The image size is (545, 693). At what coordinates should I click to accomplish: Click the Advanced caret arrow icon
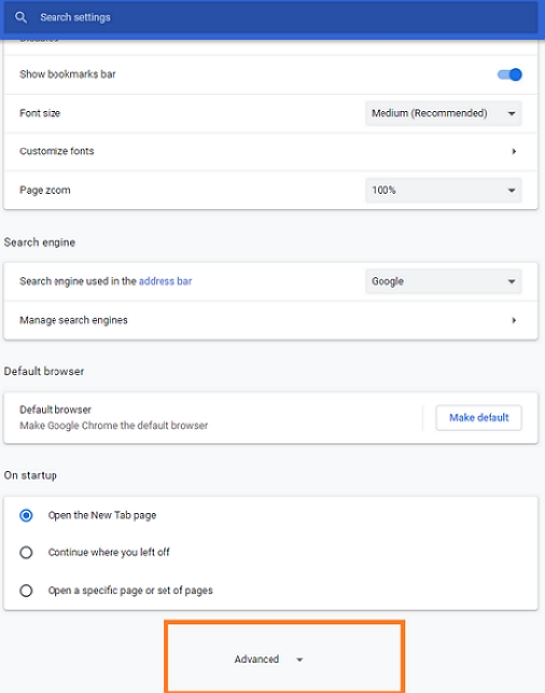coord(300,660)
